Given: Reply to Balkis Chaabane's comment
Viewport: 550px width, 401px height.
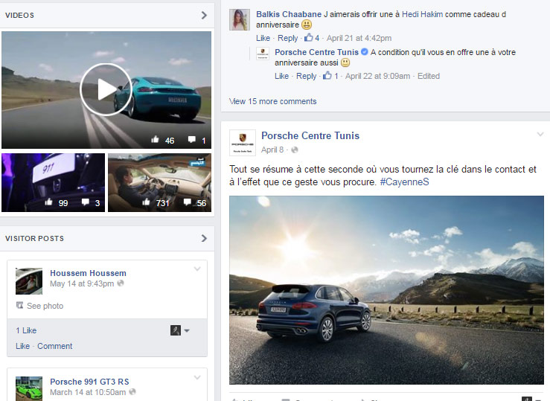Looking at the screenshot, I should coord(287,38).
